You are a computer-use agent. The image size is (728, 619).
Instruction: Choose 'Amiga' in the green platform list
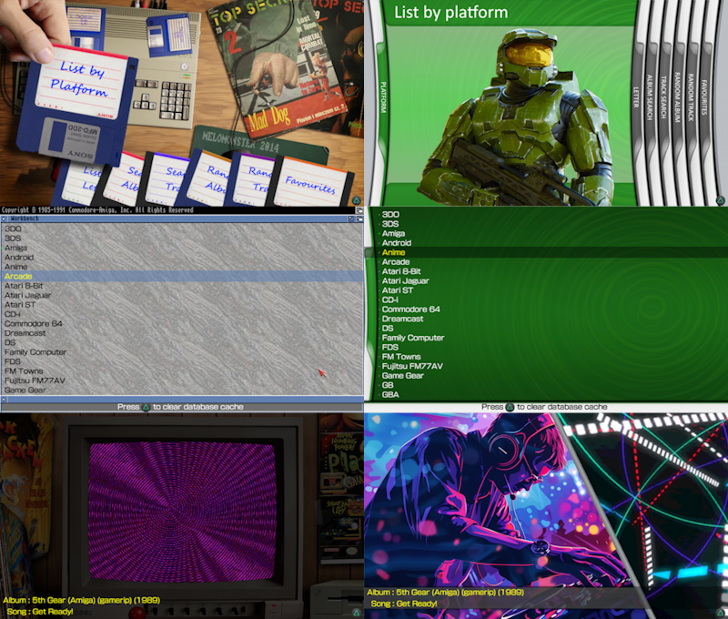coord(393,234)
